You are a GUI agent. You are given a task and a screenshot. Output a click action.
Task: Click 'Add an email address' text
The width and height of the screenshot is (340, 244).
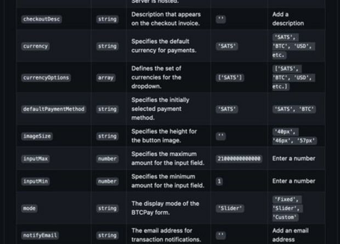pyautogui.click(x=290, y=235)
